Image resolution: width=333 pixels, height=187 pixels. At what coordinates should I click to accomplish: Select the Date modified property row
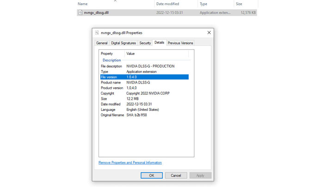[x=144, y=104]
